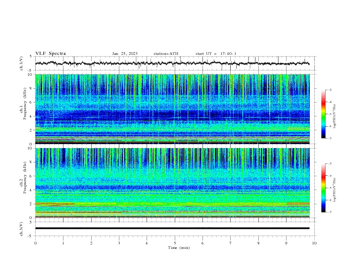354x273 pixels.
Task: Click the "ch.1(V)" waveform axis label
Action: pyautogui.click(x=21, y=63)
